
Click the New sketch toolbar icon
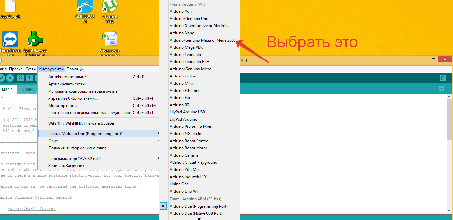click(x=20, y=78)
